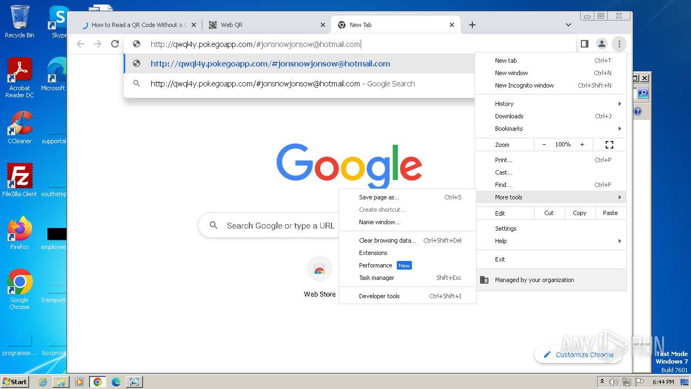
Task: Open Acrobat Reader DC desktop icon
Action: coord(19,78)
